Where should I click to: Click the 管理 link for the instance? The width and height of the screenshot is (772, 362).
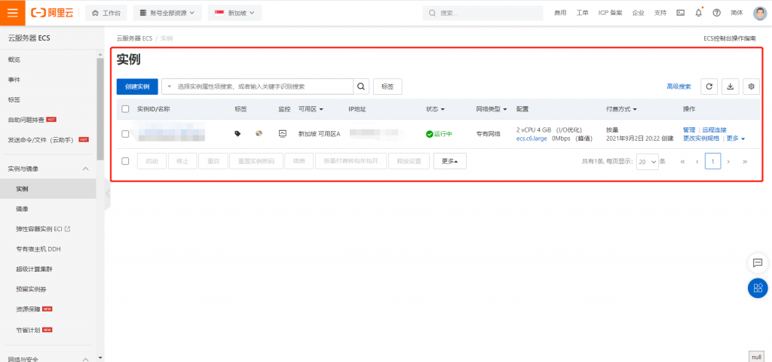point(689,130)
